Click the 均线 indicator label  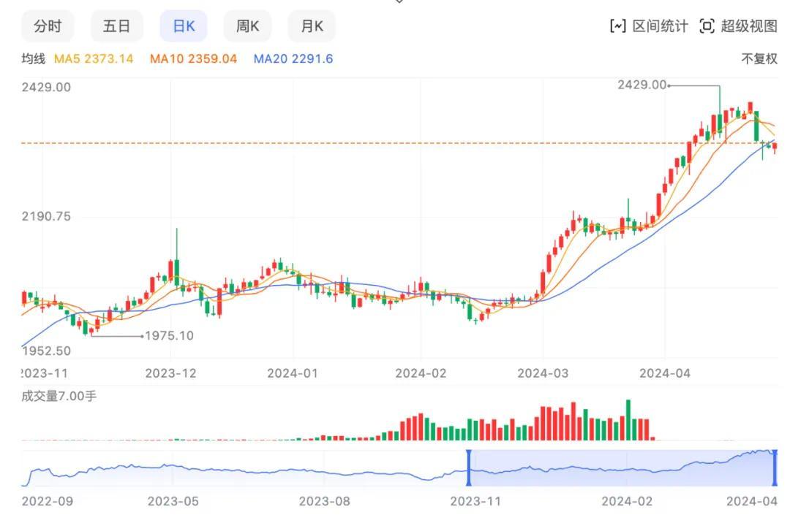(34, 58)
